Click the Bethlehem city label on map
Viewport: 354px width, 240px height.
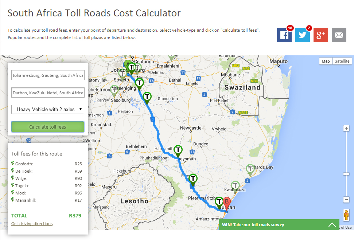coord(136,146)
